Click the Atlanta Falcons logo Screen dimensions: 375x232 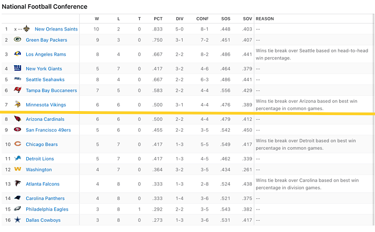pyautogui.click(x=18, y=183)
